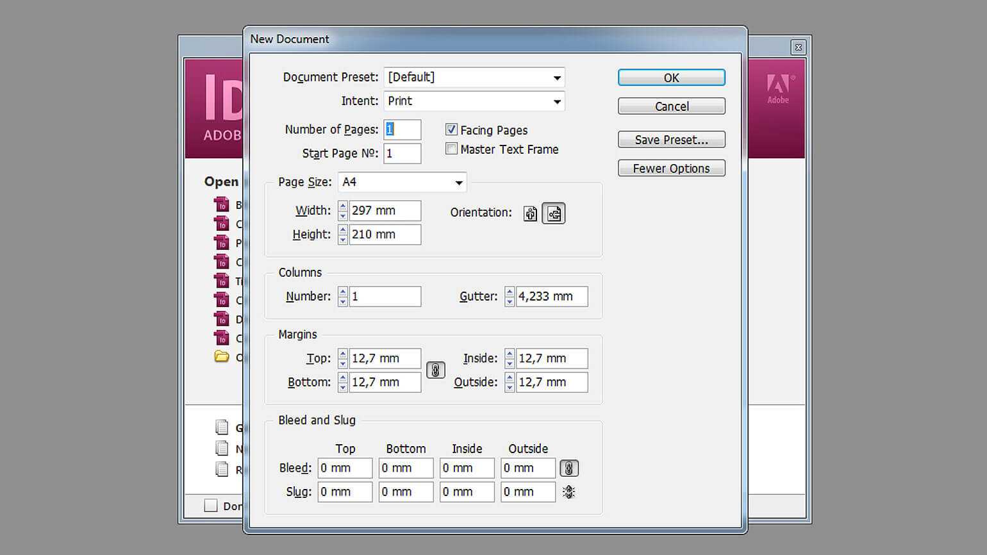Enable the Master Text Frame checkbox
Screen dimensions: 987x555
[x=451, y=149]
